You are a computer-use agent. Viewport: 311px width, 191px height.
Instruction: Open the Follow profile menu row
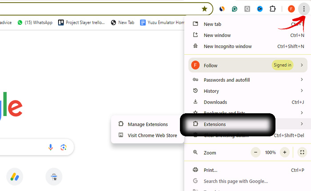click(x=248, y=65)
